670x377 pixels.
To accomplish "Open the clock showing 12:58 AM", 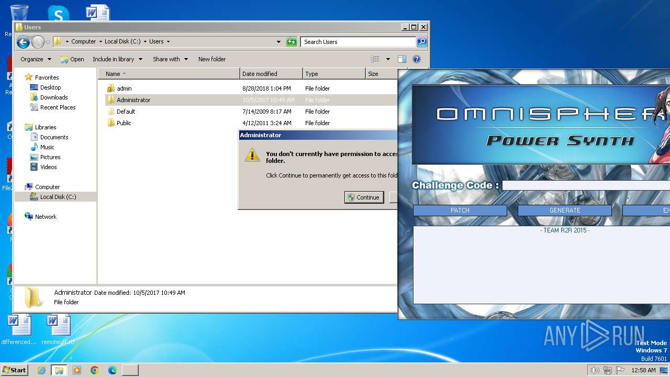I will tap(643, 370).
